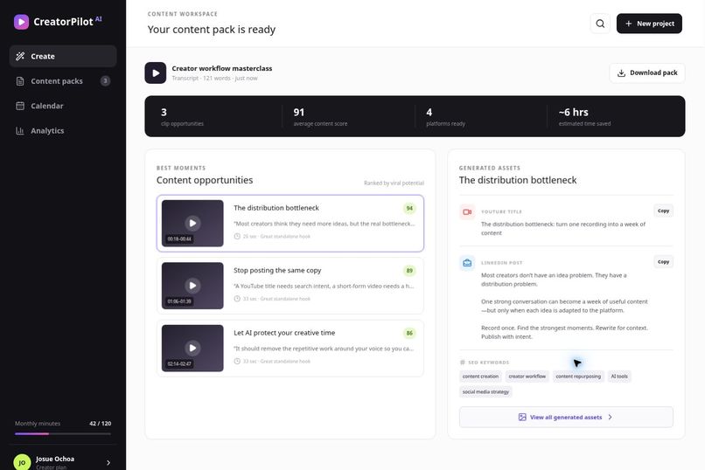Select Let AI protect your creative time title
Image resolution: width=705 pixels, height=470 pixels.
284,333
